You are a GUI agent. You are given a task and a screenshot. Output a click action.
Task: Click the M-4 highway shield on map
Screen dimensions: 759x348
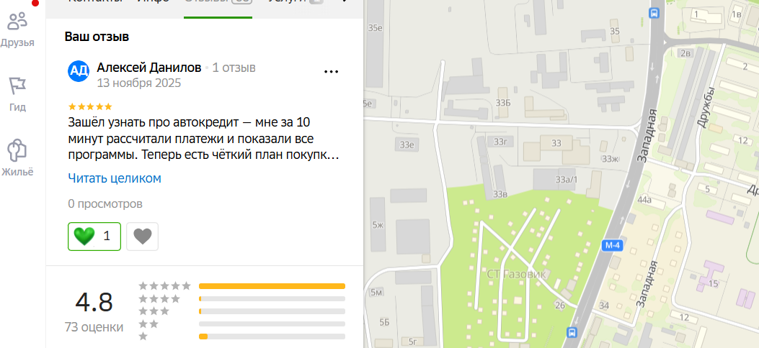click(x=613, y=246)
